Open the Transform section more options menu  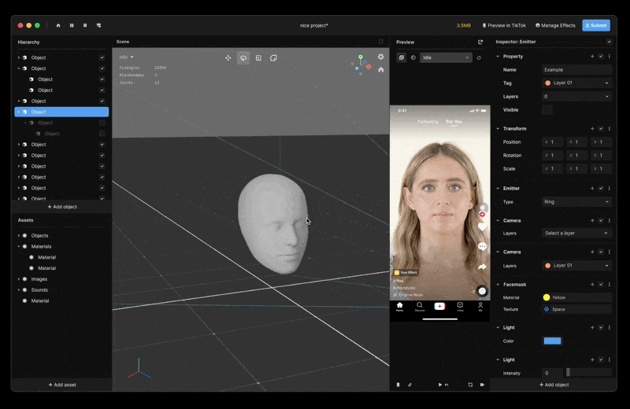click(x=609, y=128)
